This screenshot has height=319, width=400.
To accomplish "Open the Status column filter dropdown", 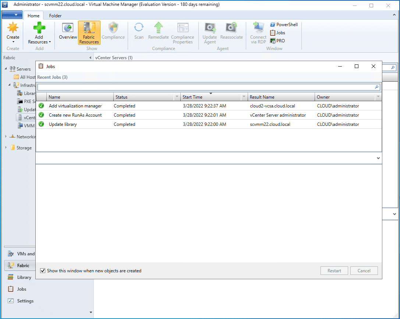I will click(177, 97).
